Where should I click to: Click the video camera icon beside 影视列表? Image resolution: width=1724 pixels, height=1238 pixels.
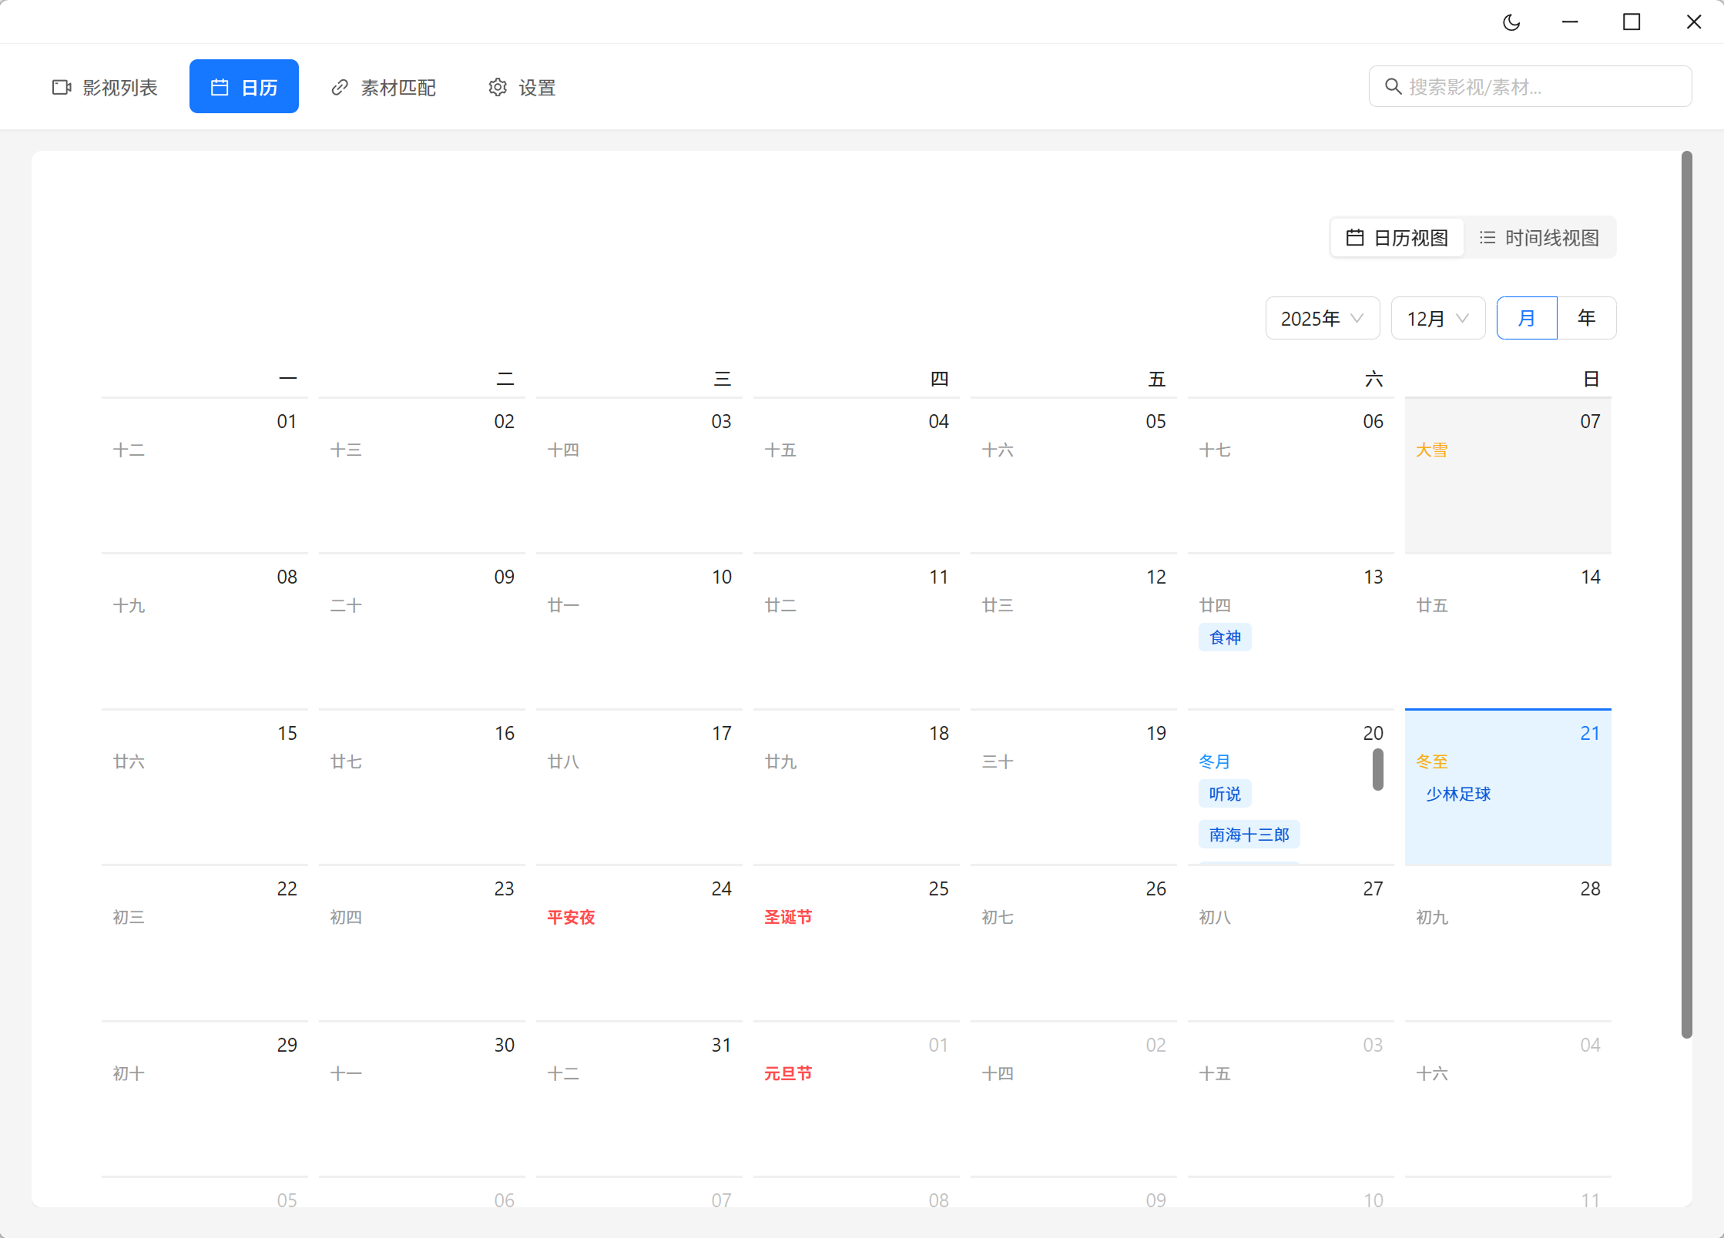pyautogui.click(x=62, y=87)
